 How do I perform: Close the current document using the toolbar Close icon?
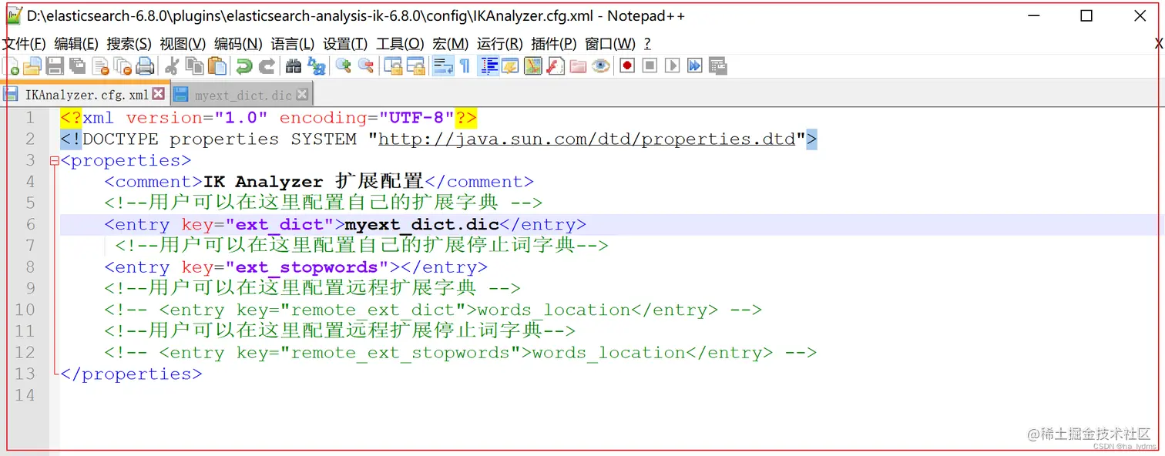pyautogui.click(x=100, y=66)
